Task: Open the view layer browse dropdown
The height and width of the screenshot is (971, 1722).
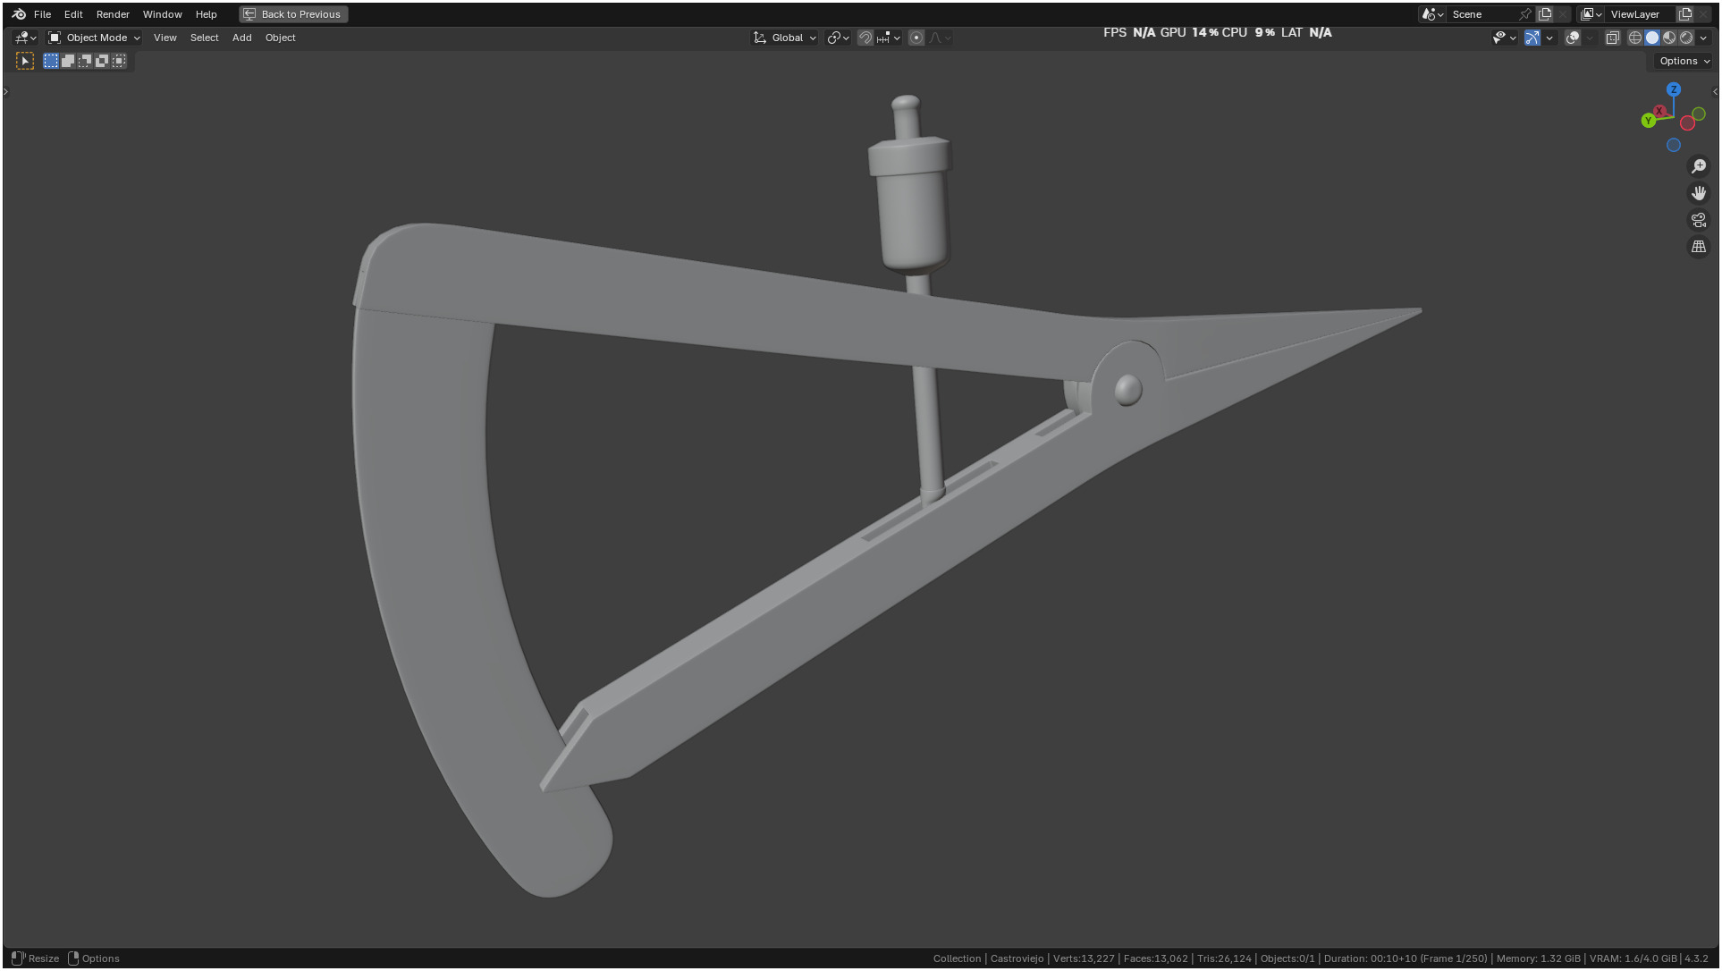Action: [1591, 14]
